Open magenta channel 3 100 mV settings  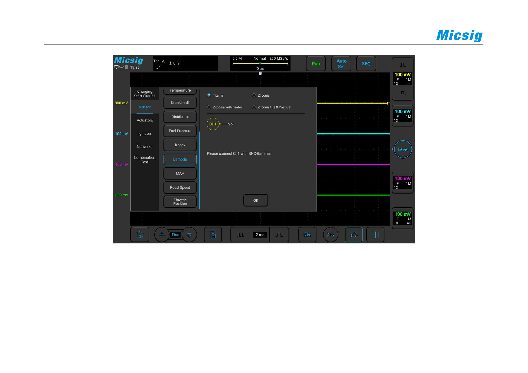403,183
